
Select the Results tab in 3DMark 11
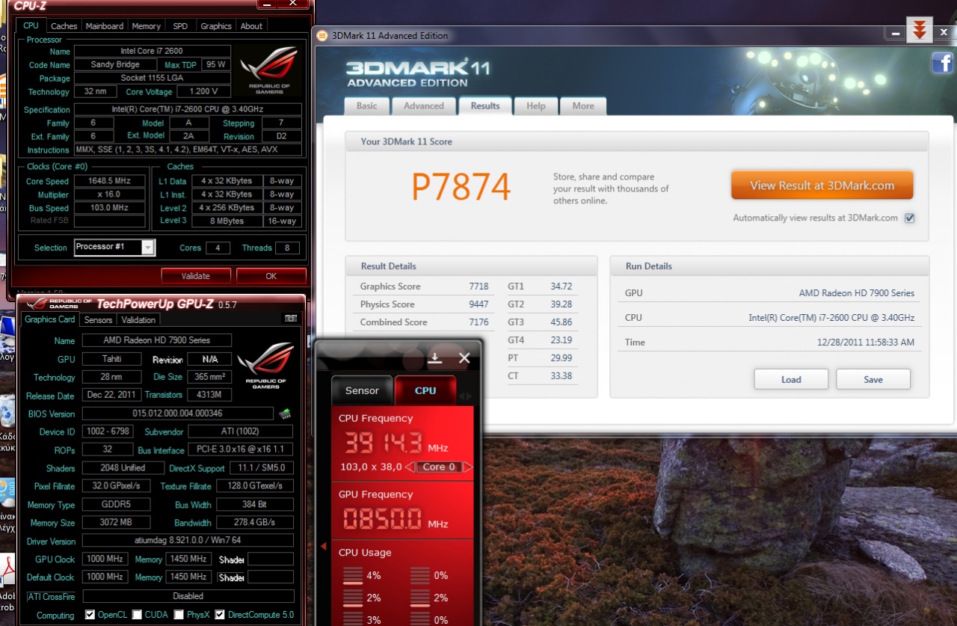[x=485, y=105]
